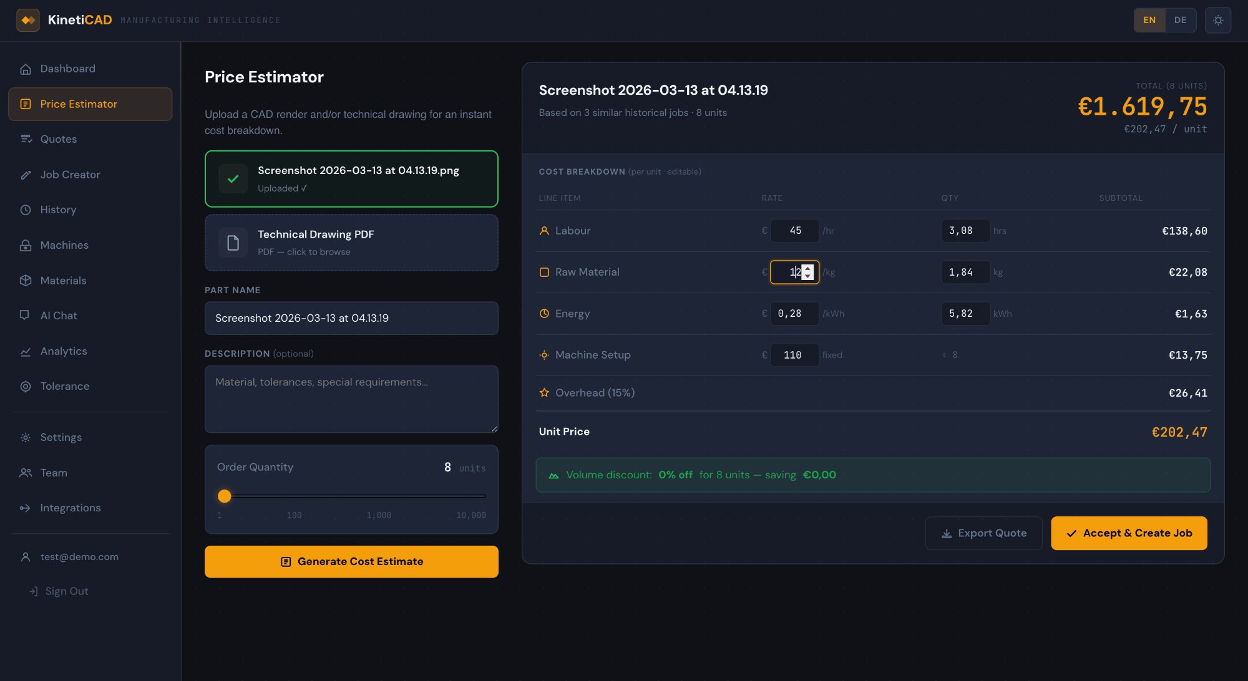Image resolution: width=1248 pixels, height=681 pixels.
Task: Click the Materials cube icon
Action: point(26,281)
